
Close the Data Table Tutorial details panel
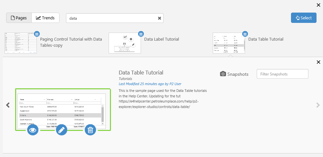pyautogui.click(x=318, y=62)
